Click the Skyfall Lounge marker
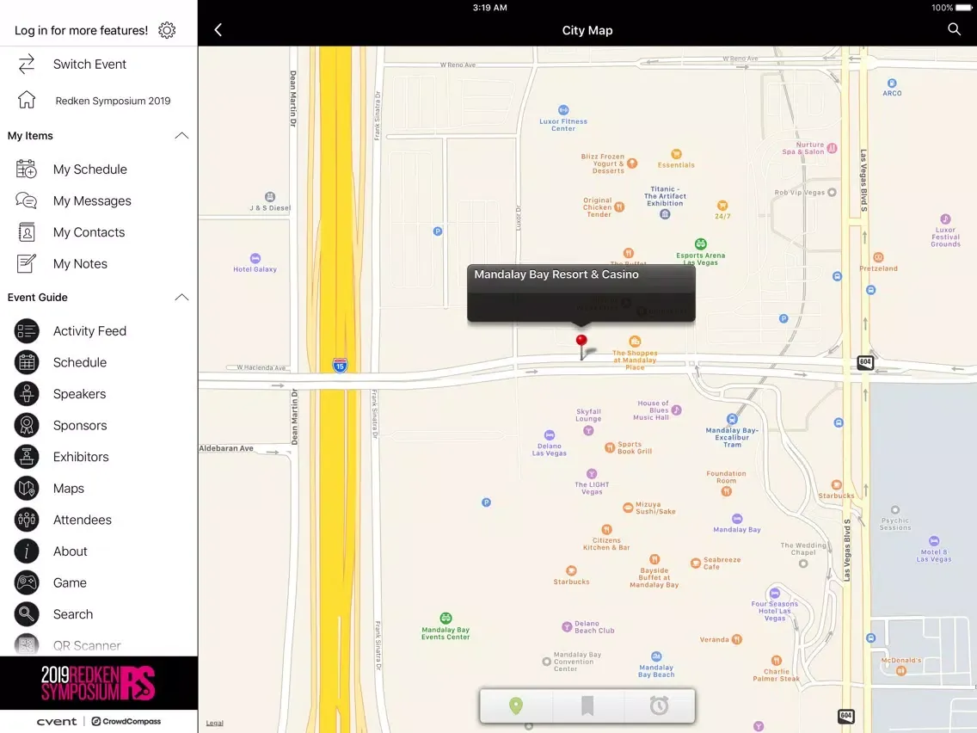 pyautogui.click(x=588, y=430)
